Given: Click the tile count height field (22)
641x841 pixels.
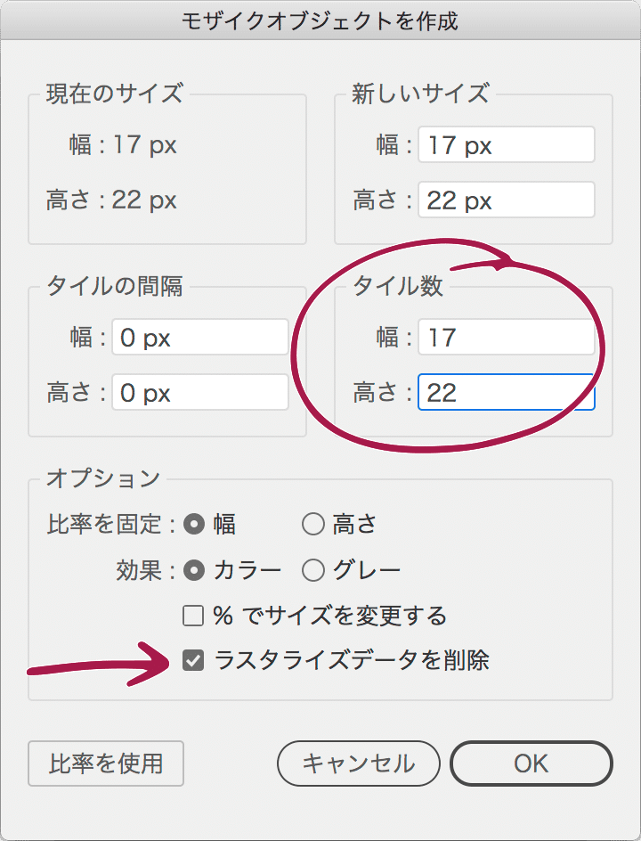Looking at the screenshot, I should tap(507, 393).
